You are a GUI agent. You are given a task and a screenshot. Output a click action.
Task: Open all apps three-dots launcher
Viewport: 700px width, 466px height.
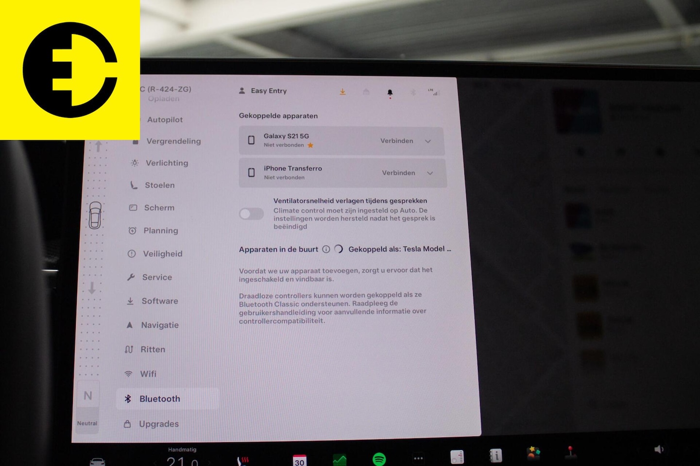(418, 458)
